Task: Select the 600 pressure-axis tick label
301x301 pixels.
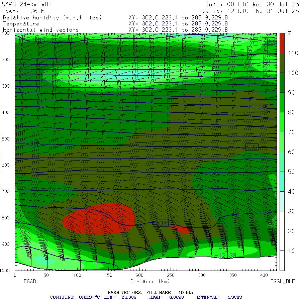Action: coord(6,165)
